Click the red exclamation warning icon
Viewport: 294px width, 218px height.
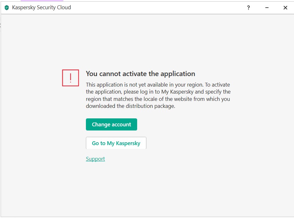point(70,78)
